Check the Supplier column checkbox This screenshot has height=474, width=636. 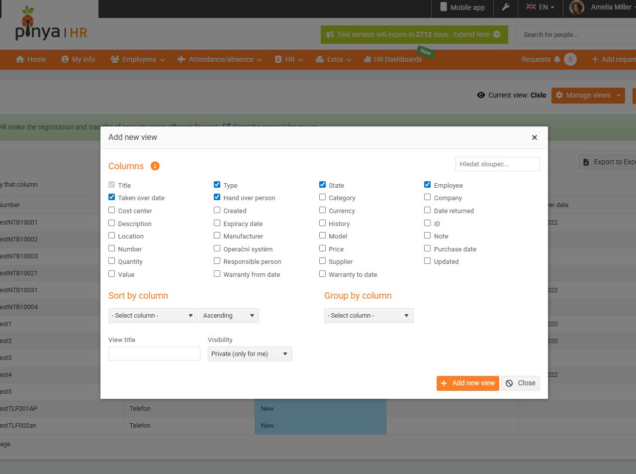point(322,261)
